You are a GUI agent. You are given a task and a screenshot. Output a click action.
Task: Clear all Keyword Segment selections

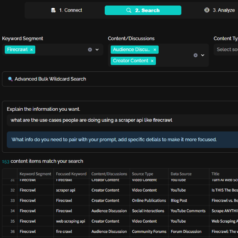(x=90, y=50)
